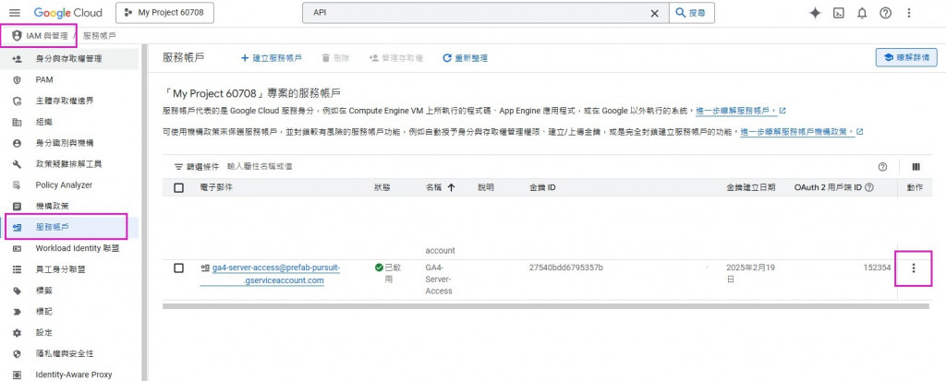This screenshot has width=946, height=381.
Task: Click the 金鑰 ID column header
Action: pos(542,187)
